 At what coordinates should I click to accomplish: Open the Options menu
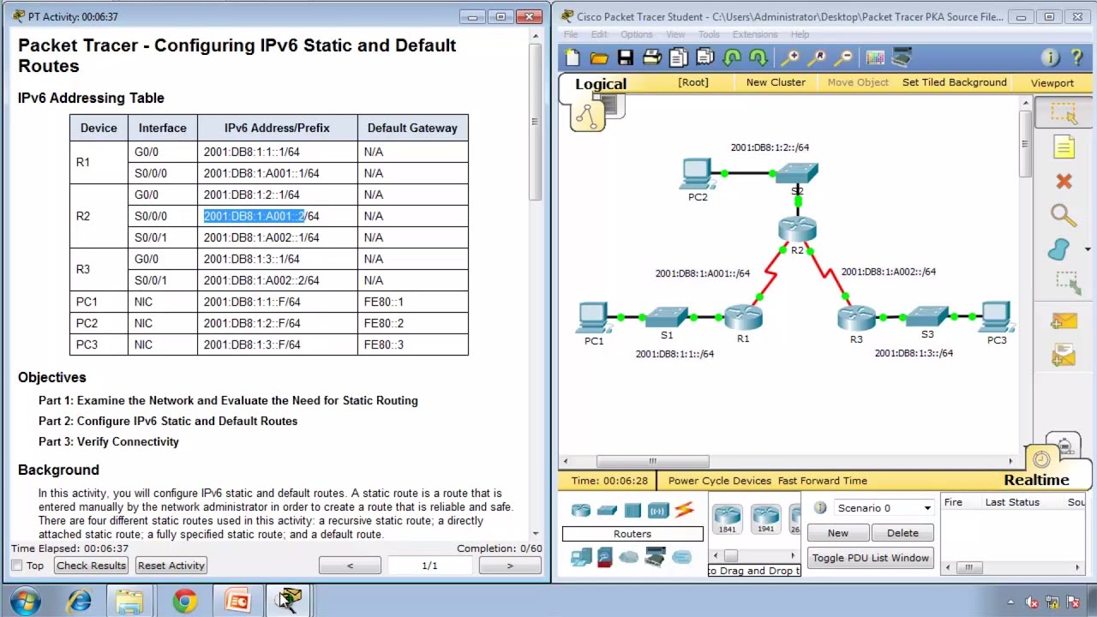click(637, 34)
